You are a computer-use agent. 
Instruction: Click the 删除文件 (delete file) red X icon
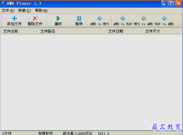coord(35,19)
